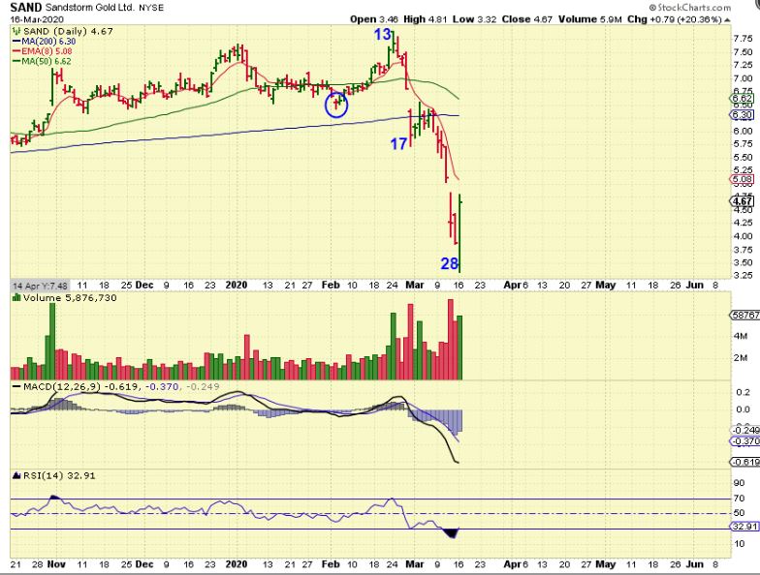
Task: Click the boxed 5.08 price tag on right axis
Action: [x=742, y=179]
